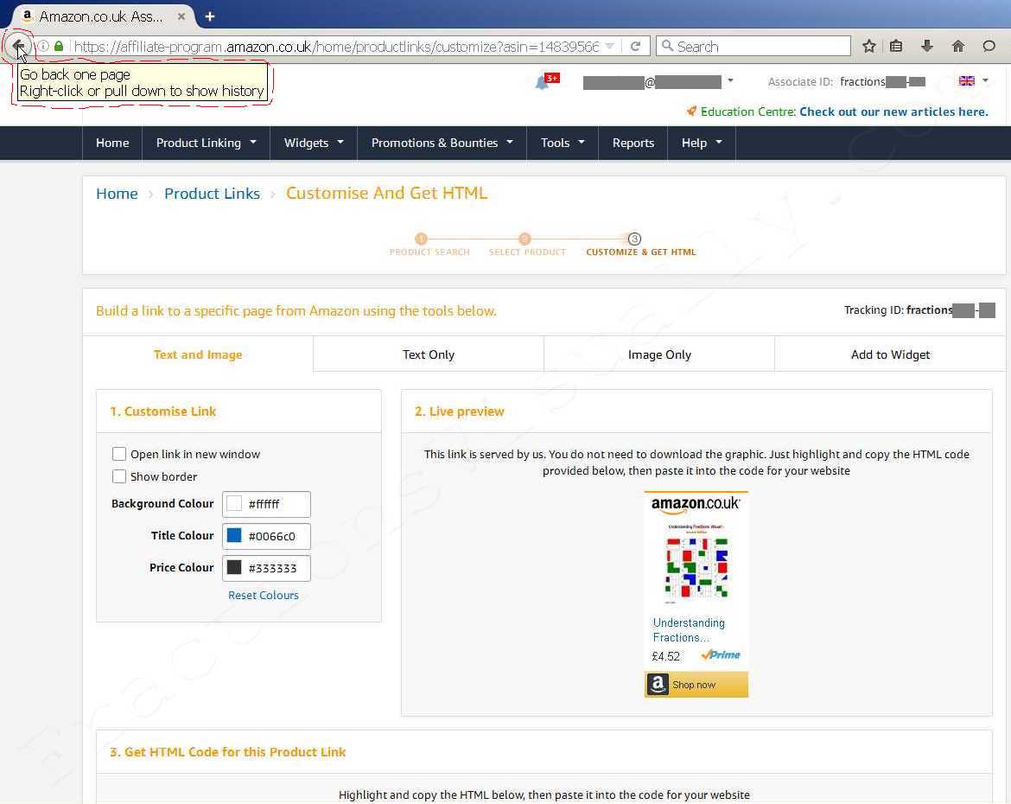Screen dimensions: 1011x804
Task: Open the URL history dropdown arrow
Action: click(609, 47)
